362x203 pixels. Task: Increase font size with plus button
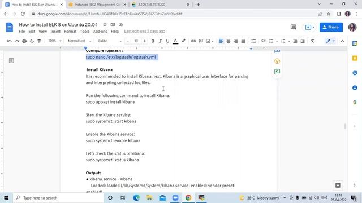pos(145,41)
